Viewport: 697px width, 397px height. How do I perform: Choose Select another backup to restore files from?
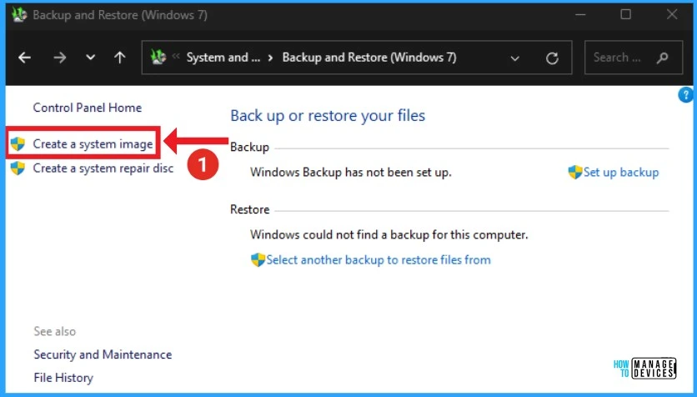379,260
